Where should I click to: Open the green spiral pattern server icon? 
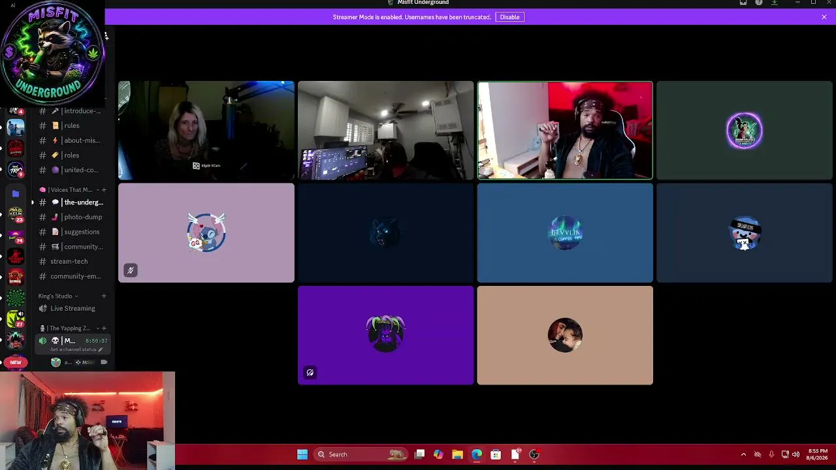tap(16, 298)
